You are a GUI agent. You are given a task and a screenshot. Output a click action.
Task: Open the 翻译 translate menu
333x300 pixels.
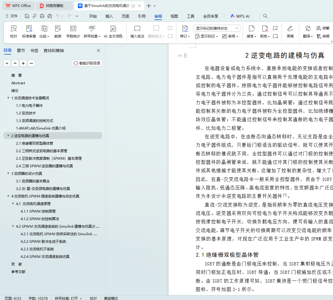pos(308,32)
